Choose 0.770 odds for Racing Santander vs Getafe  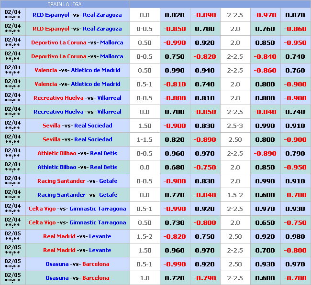pos(175,195)
